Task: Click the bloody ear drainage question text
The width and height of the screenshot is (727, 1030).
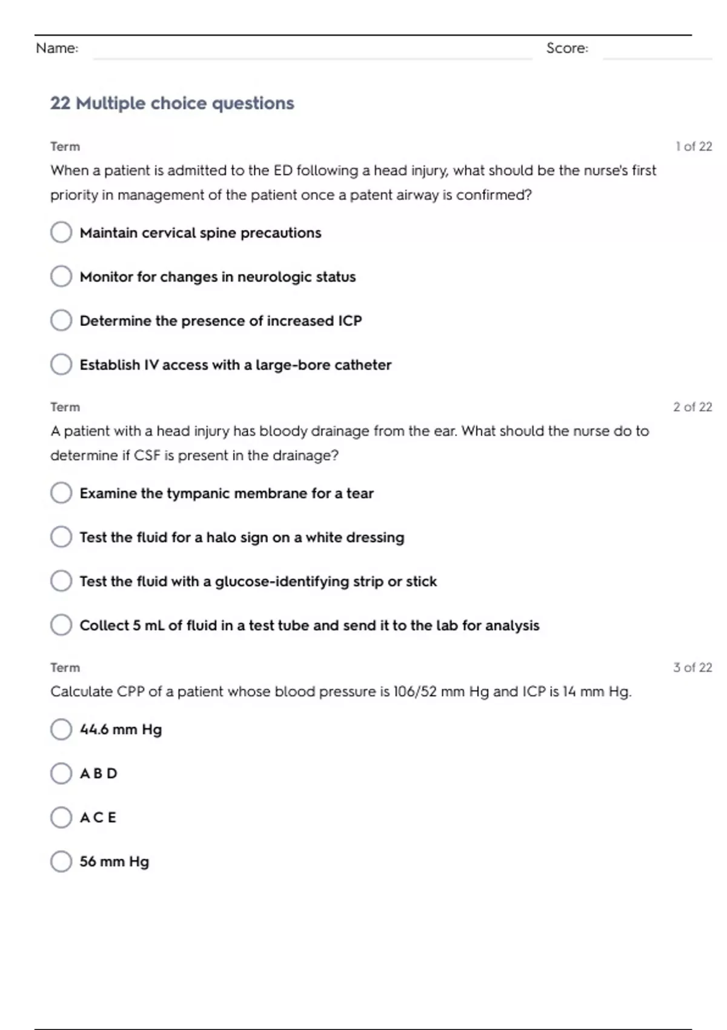Action: pyautogui.click(x=349, y=443)
